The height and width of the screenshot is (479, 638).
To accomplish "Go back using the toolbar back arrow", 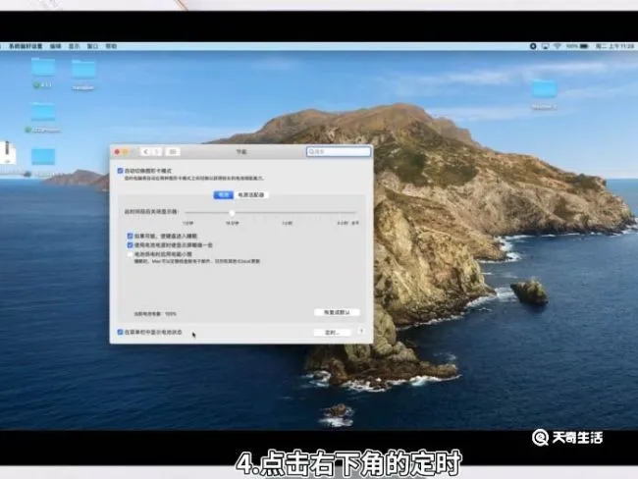I will click(x=145, y=152).
